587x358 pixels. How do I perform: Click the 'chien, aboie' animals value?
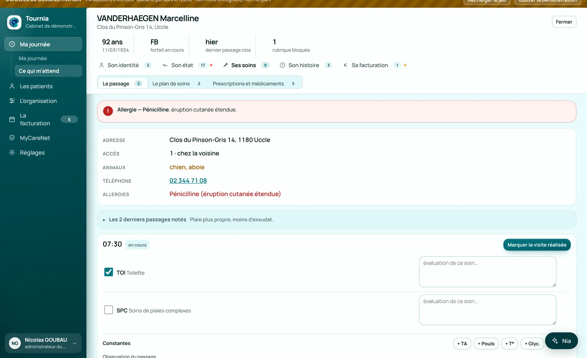(187, 167)
